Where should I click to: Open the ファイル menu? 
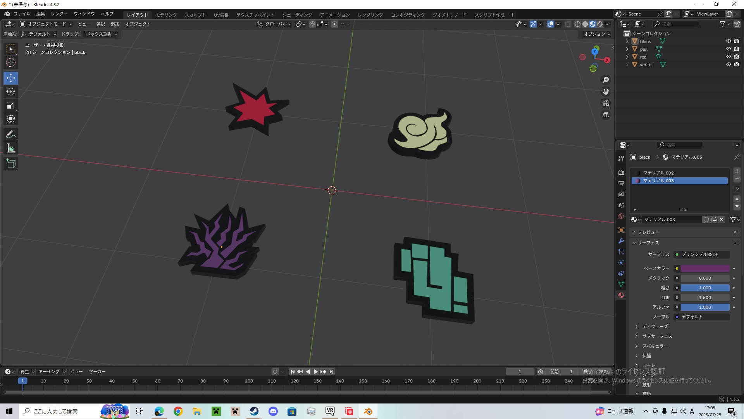pos(22,14)
